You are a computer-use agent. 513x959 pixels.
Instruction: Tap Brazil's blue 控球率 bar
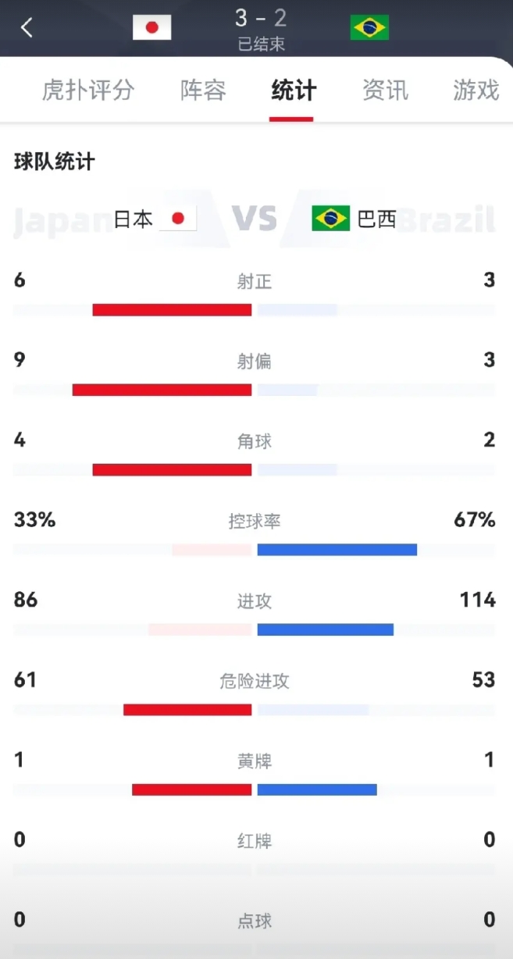[x=337, y=550]
